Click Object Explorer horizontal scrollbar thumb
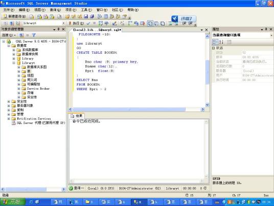 [x=26, y=189]
